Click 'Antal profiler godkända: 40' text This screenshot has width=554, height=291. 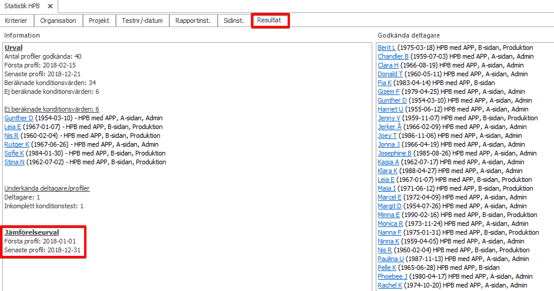pos(43,56)
